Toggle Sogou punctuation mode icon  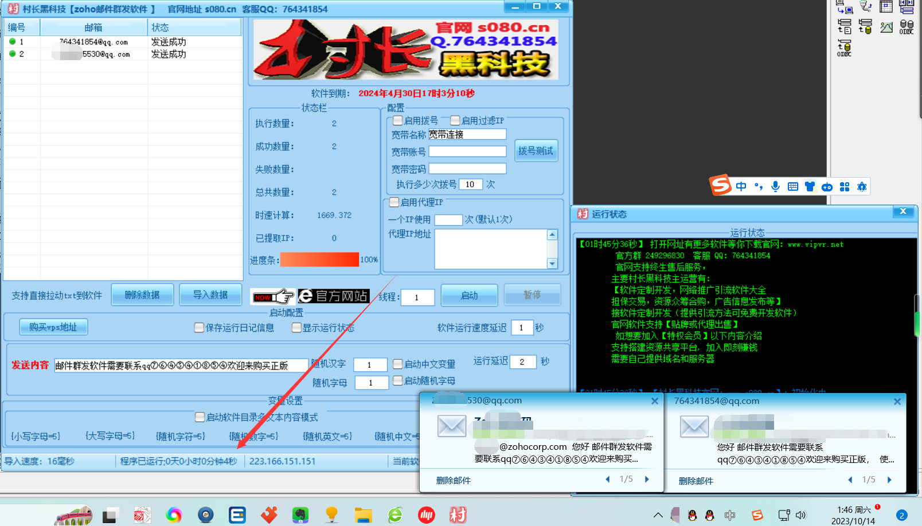click(x=759, y=186)
